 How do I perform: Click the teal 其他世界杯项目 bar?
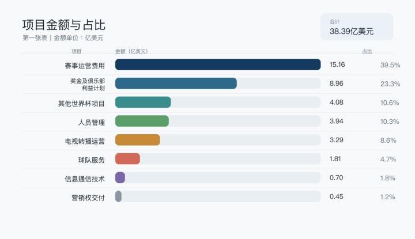coord(143,102)
